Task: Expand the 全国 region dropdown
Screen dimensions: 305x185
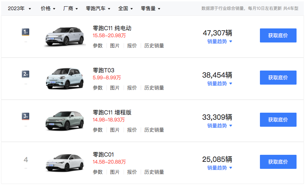Action: (126, 8)
